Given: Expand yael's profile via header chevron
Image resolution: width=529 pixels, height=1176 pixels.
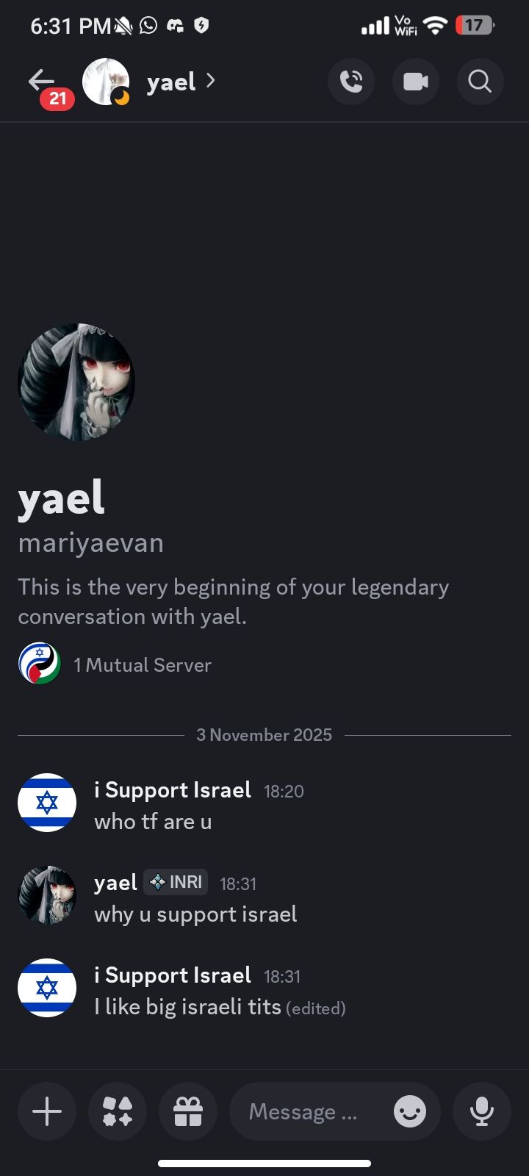Looking at the screenshot, I should point(211,81).
